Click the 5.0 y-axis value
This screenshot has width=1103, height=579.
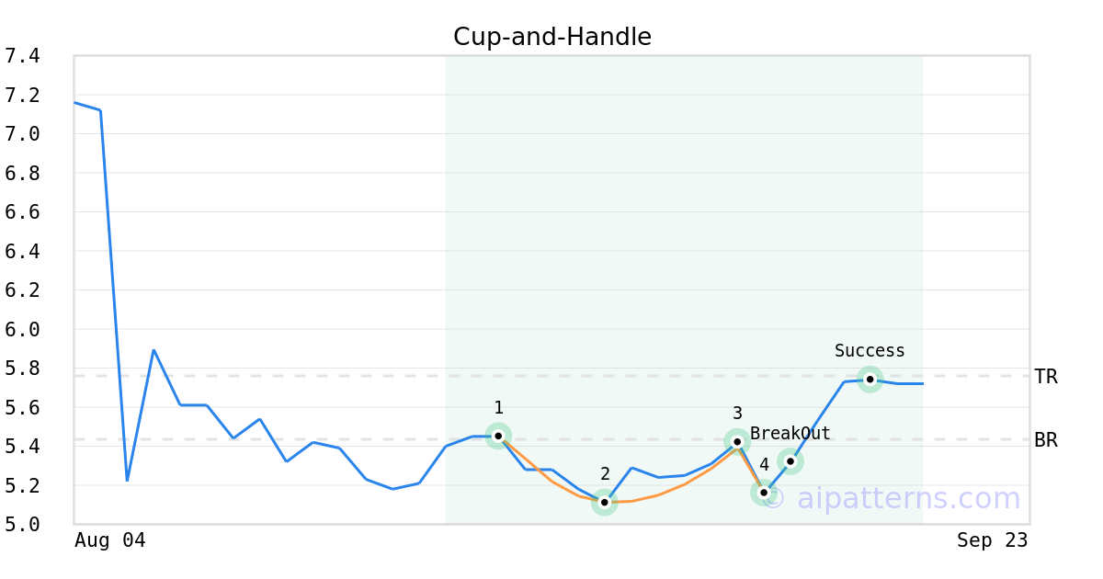(22, 524)
